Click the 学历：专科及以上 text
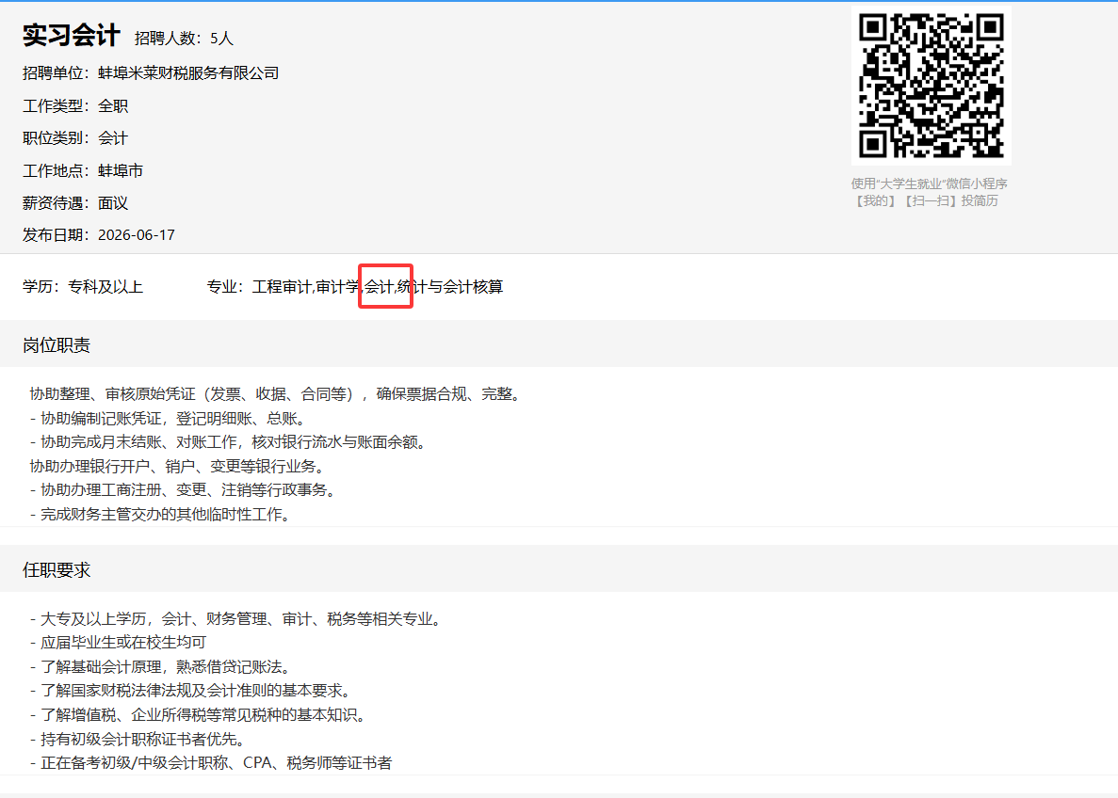 click(x=83, y=287)
